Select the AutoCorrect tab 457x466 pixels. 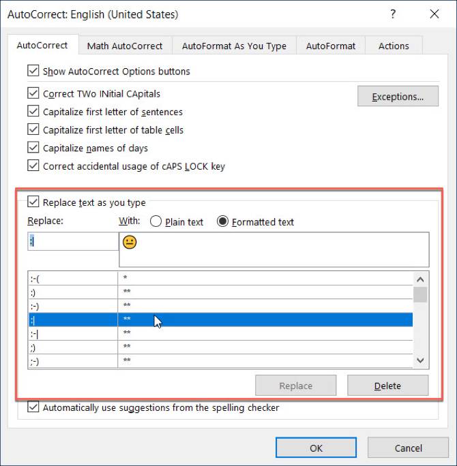click(x=42, y=45)
